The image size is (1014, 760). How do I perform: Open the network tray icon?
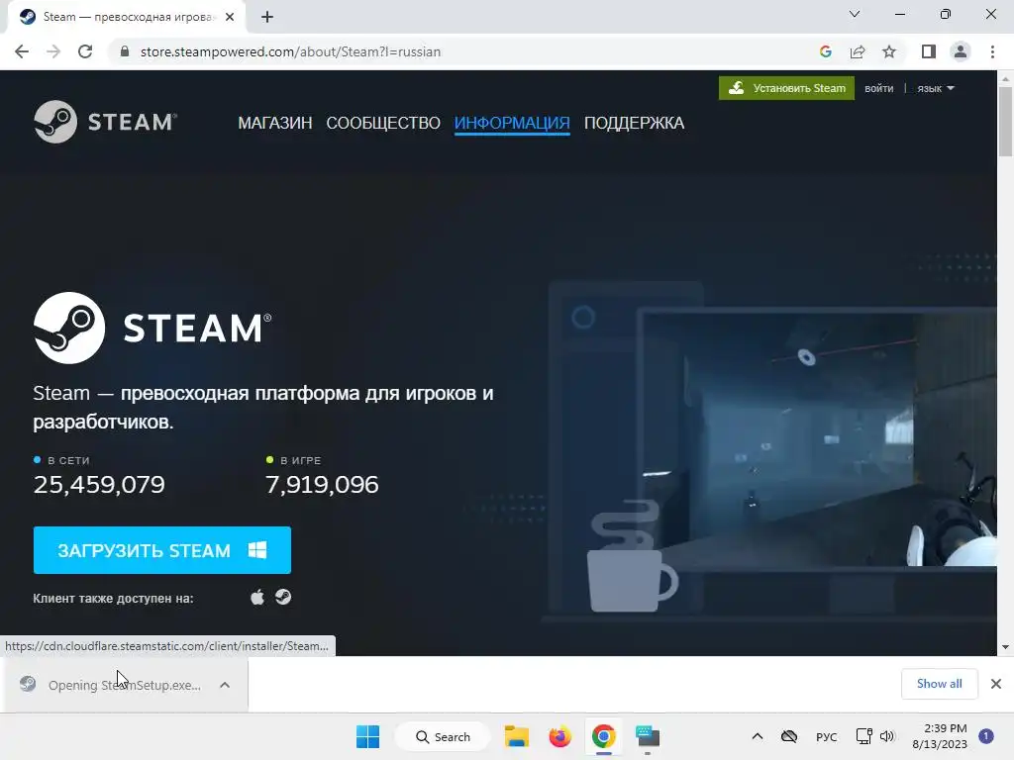click(x=863, y=736)
